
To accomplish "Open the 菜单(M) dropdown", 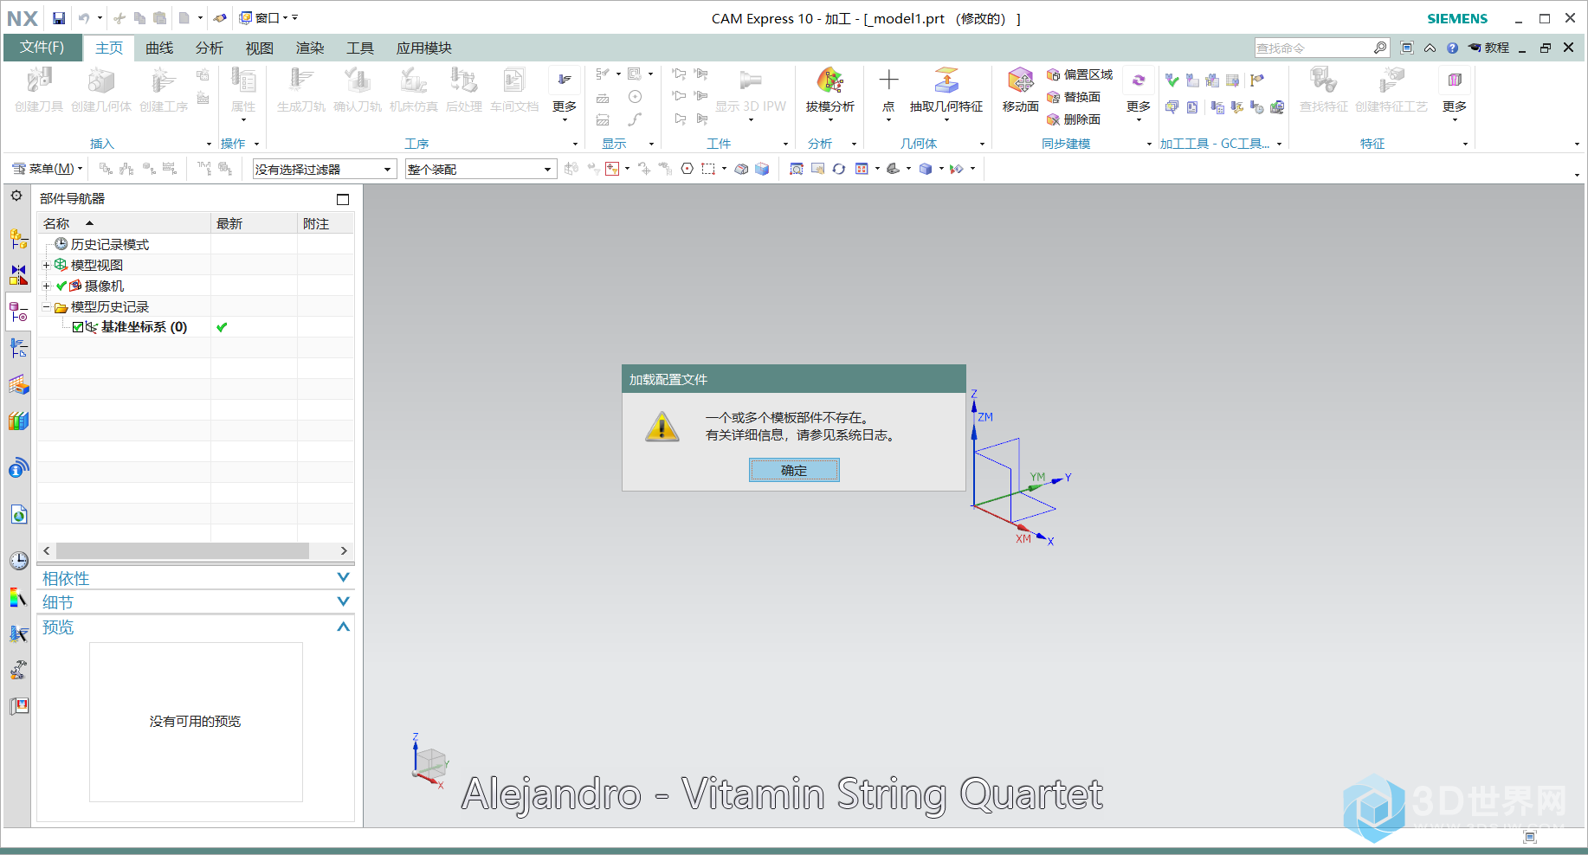I will pyautogui.click(x=47, y=169).
